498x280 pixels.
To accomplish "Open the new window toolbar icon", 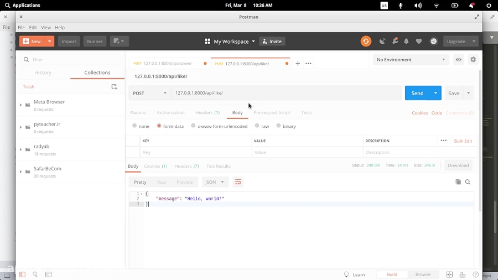I will coord(119,42).
